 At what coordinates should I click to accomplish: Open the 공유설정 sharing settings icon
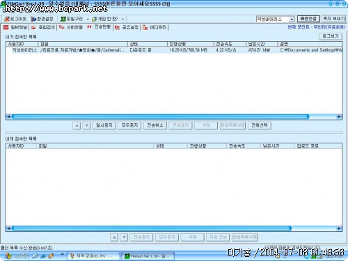117,28
